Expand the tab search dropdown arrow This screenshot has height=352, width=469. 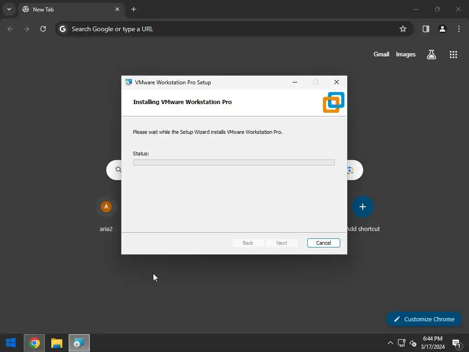[9, 9]
